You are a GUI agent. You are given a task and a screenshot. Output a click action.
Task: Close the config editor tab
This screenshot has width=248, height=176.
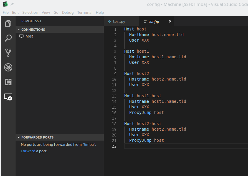click(x=170, y=21)
